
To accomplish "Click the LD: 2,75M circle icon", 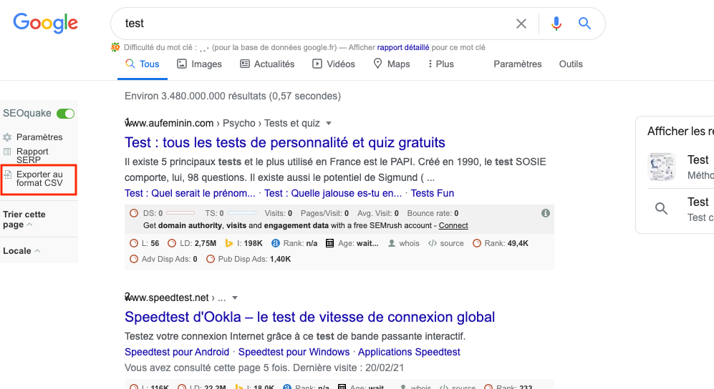I will point(172,243).
